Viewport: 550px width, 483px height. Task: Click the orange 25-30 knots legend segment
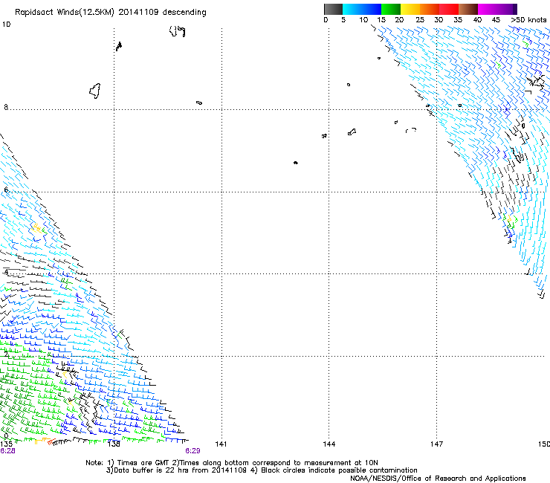click(430, 9)
